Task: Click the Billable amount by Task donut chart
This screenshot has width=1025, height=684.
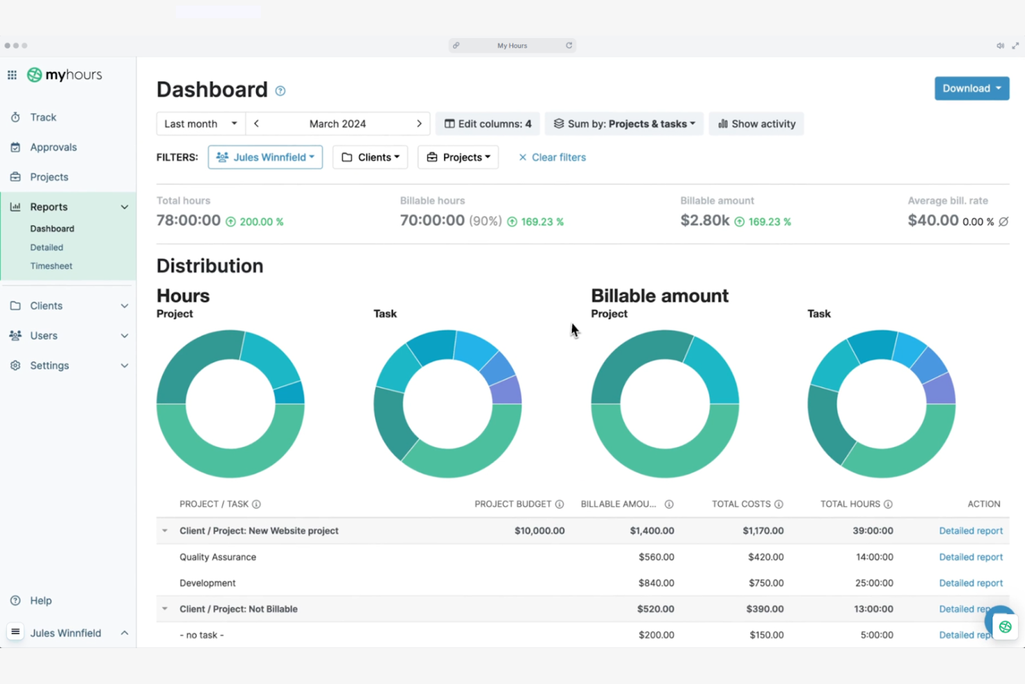Action: tap(882, 404)
